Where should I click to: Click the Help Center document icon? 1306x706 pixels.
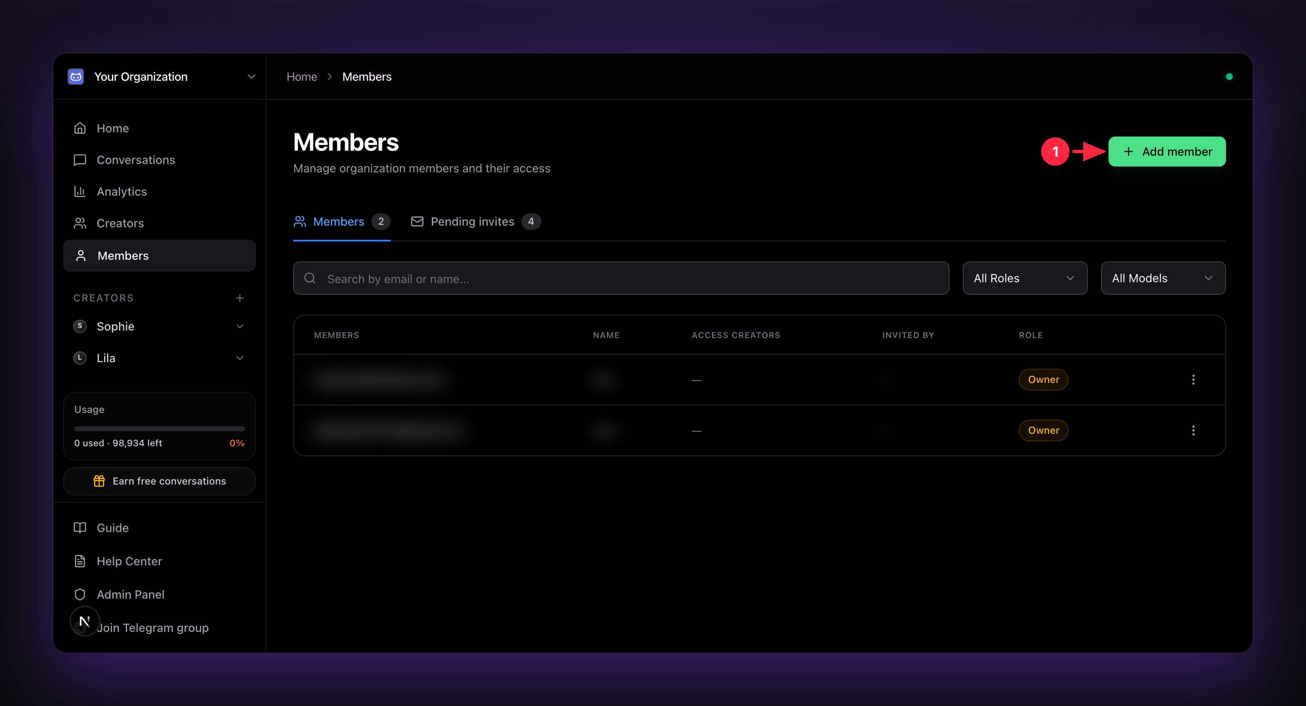(x=80, y=561)
